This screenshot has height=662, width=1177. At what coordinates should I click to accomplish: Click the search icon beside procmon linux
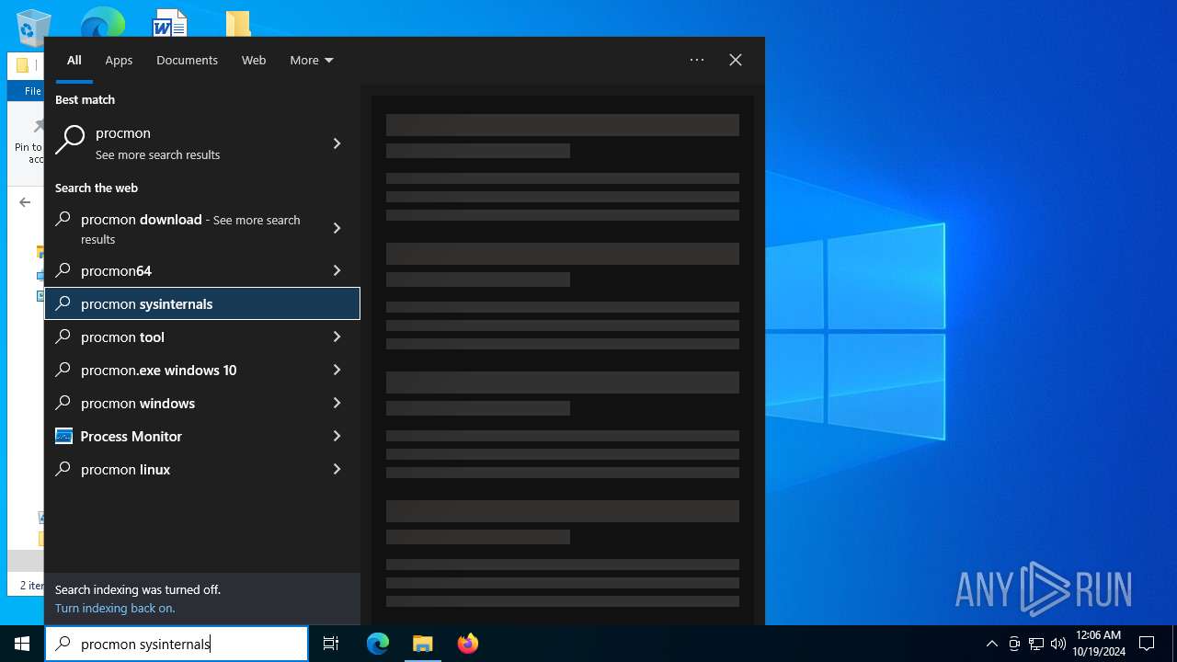[x=63, y=469]
